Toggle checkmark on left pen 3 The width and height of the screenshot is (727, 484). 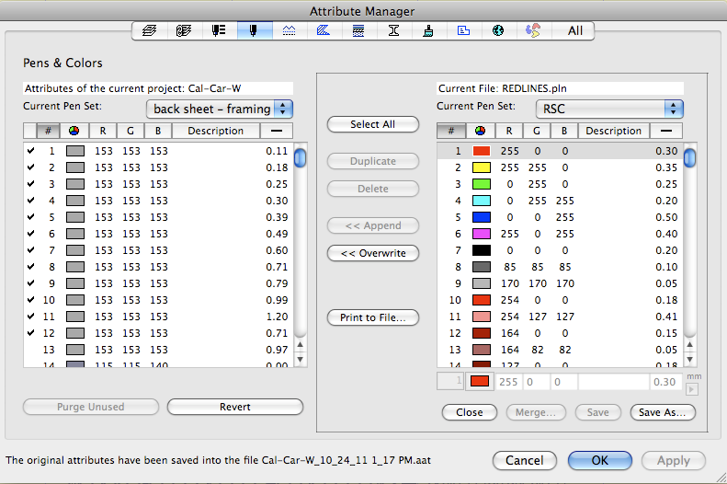pos(30,184)
